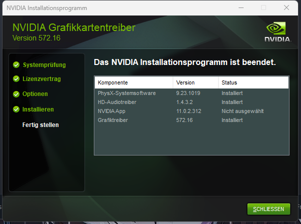Select the Installieren step
The height and width of the screenshot is (224, 301).
[38, 109]
